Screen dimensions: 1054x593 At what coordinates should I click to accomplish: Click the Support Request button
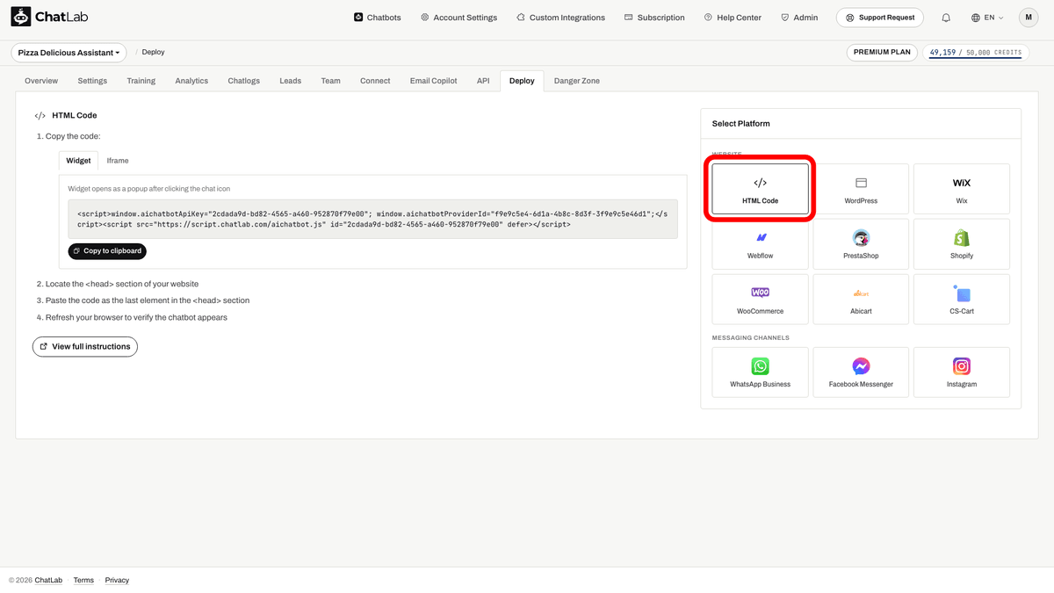pyautogui.click(x=880, y=18)
